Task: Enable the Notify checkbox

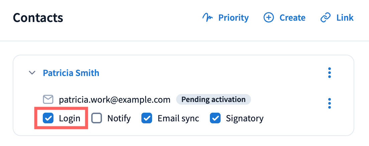Action: (97, 118)
